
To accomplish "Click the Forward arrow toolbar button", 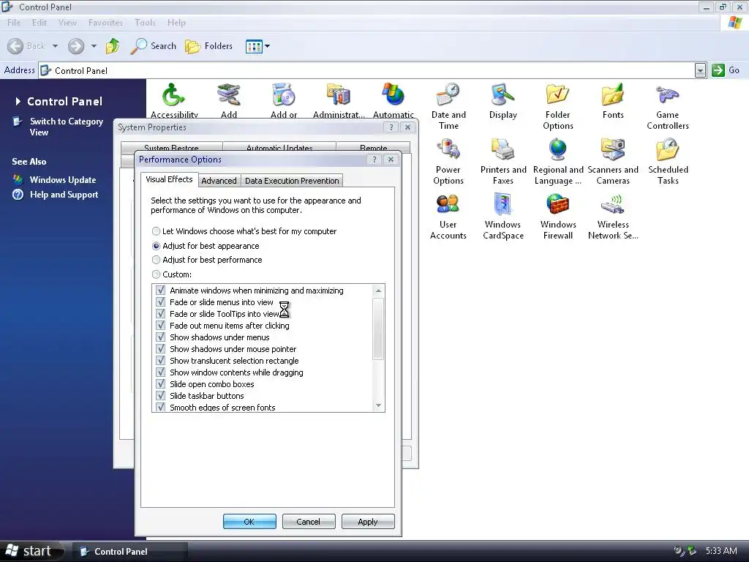I will (76, 46).
